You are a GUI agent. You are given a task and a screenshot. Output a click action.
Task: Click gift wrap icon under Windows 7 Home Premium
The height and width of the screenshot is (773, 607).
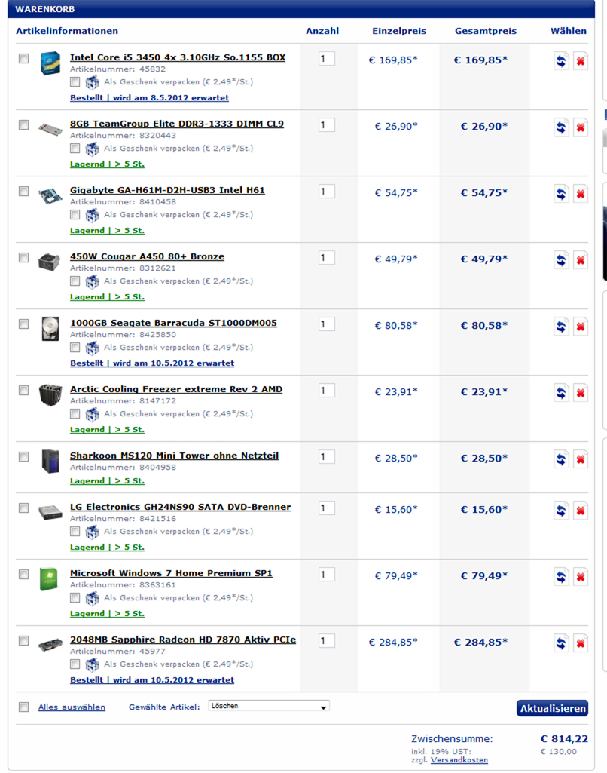pyautogui.click(x=92, y=599)
